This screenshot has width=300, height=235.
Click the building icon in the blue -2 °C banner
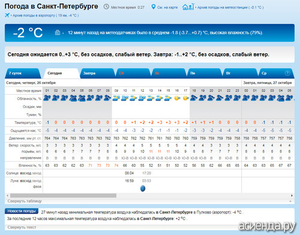click(x=58, y=32)
